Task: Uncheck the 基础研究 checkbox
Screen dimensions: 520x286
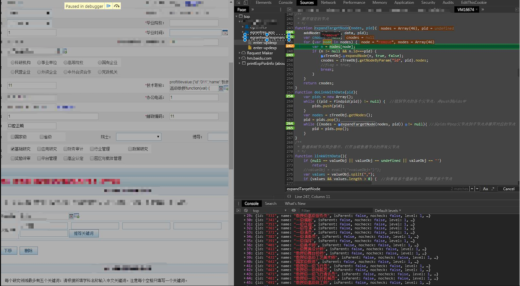Action: [x=13, y=149]
